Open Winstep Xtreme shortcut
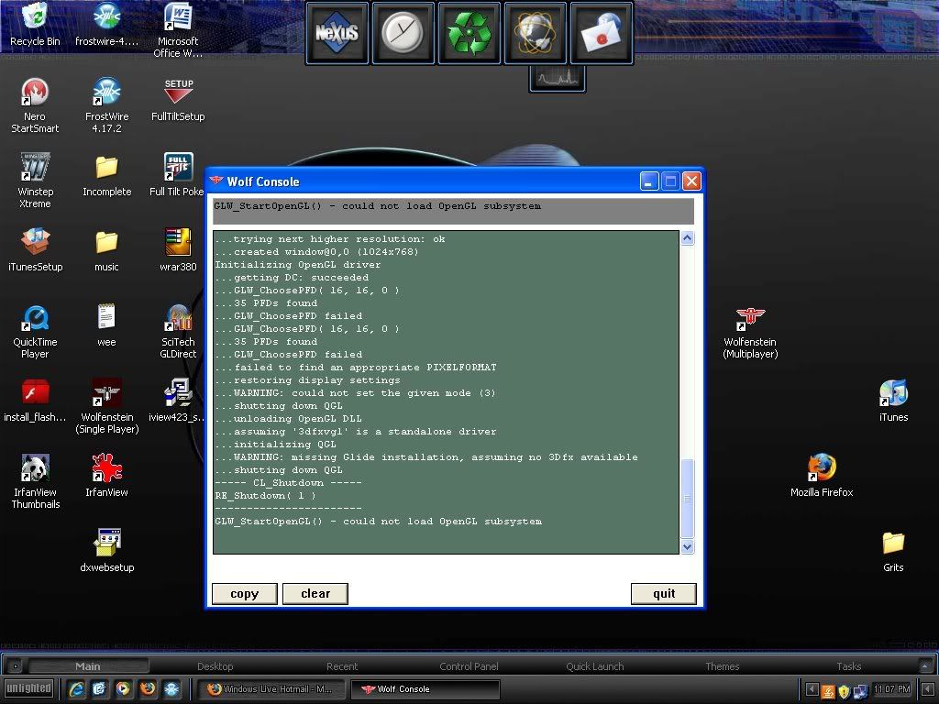Screen dimensions: 939x704 coord(35,181)
